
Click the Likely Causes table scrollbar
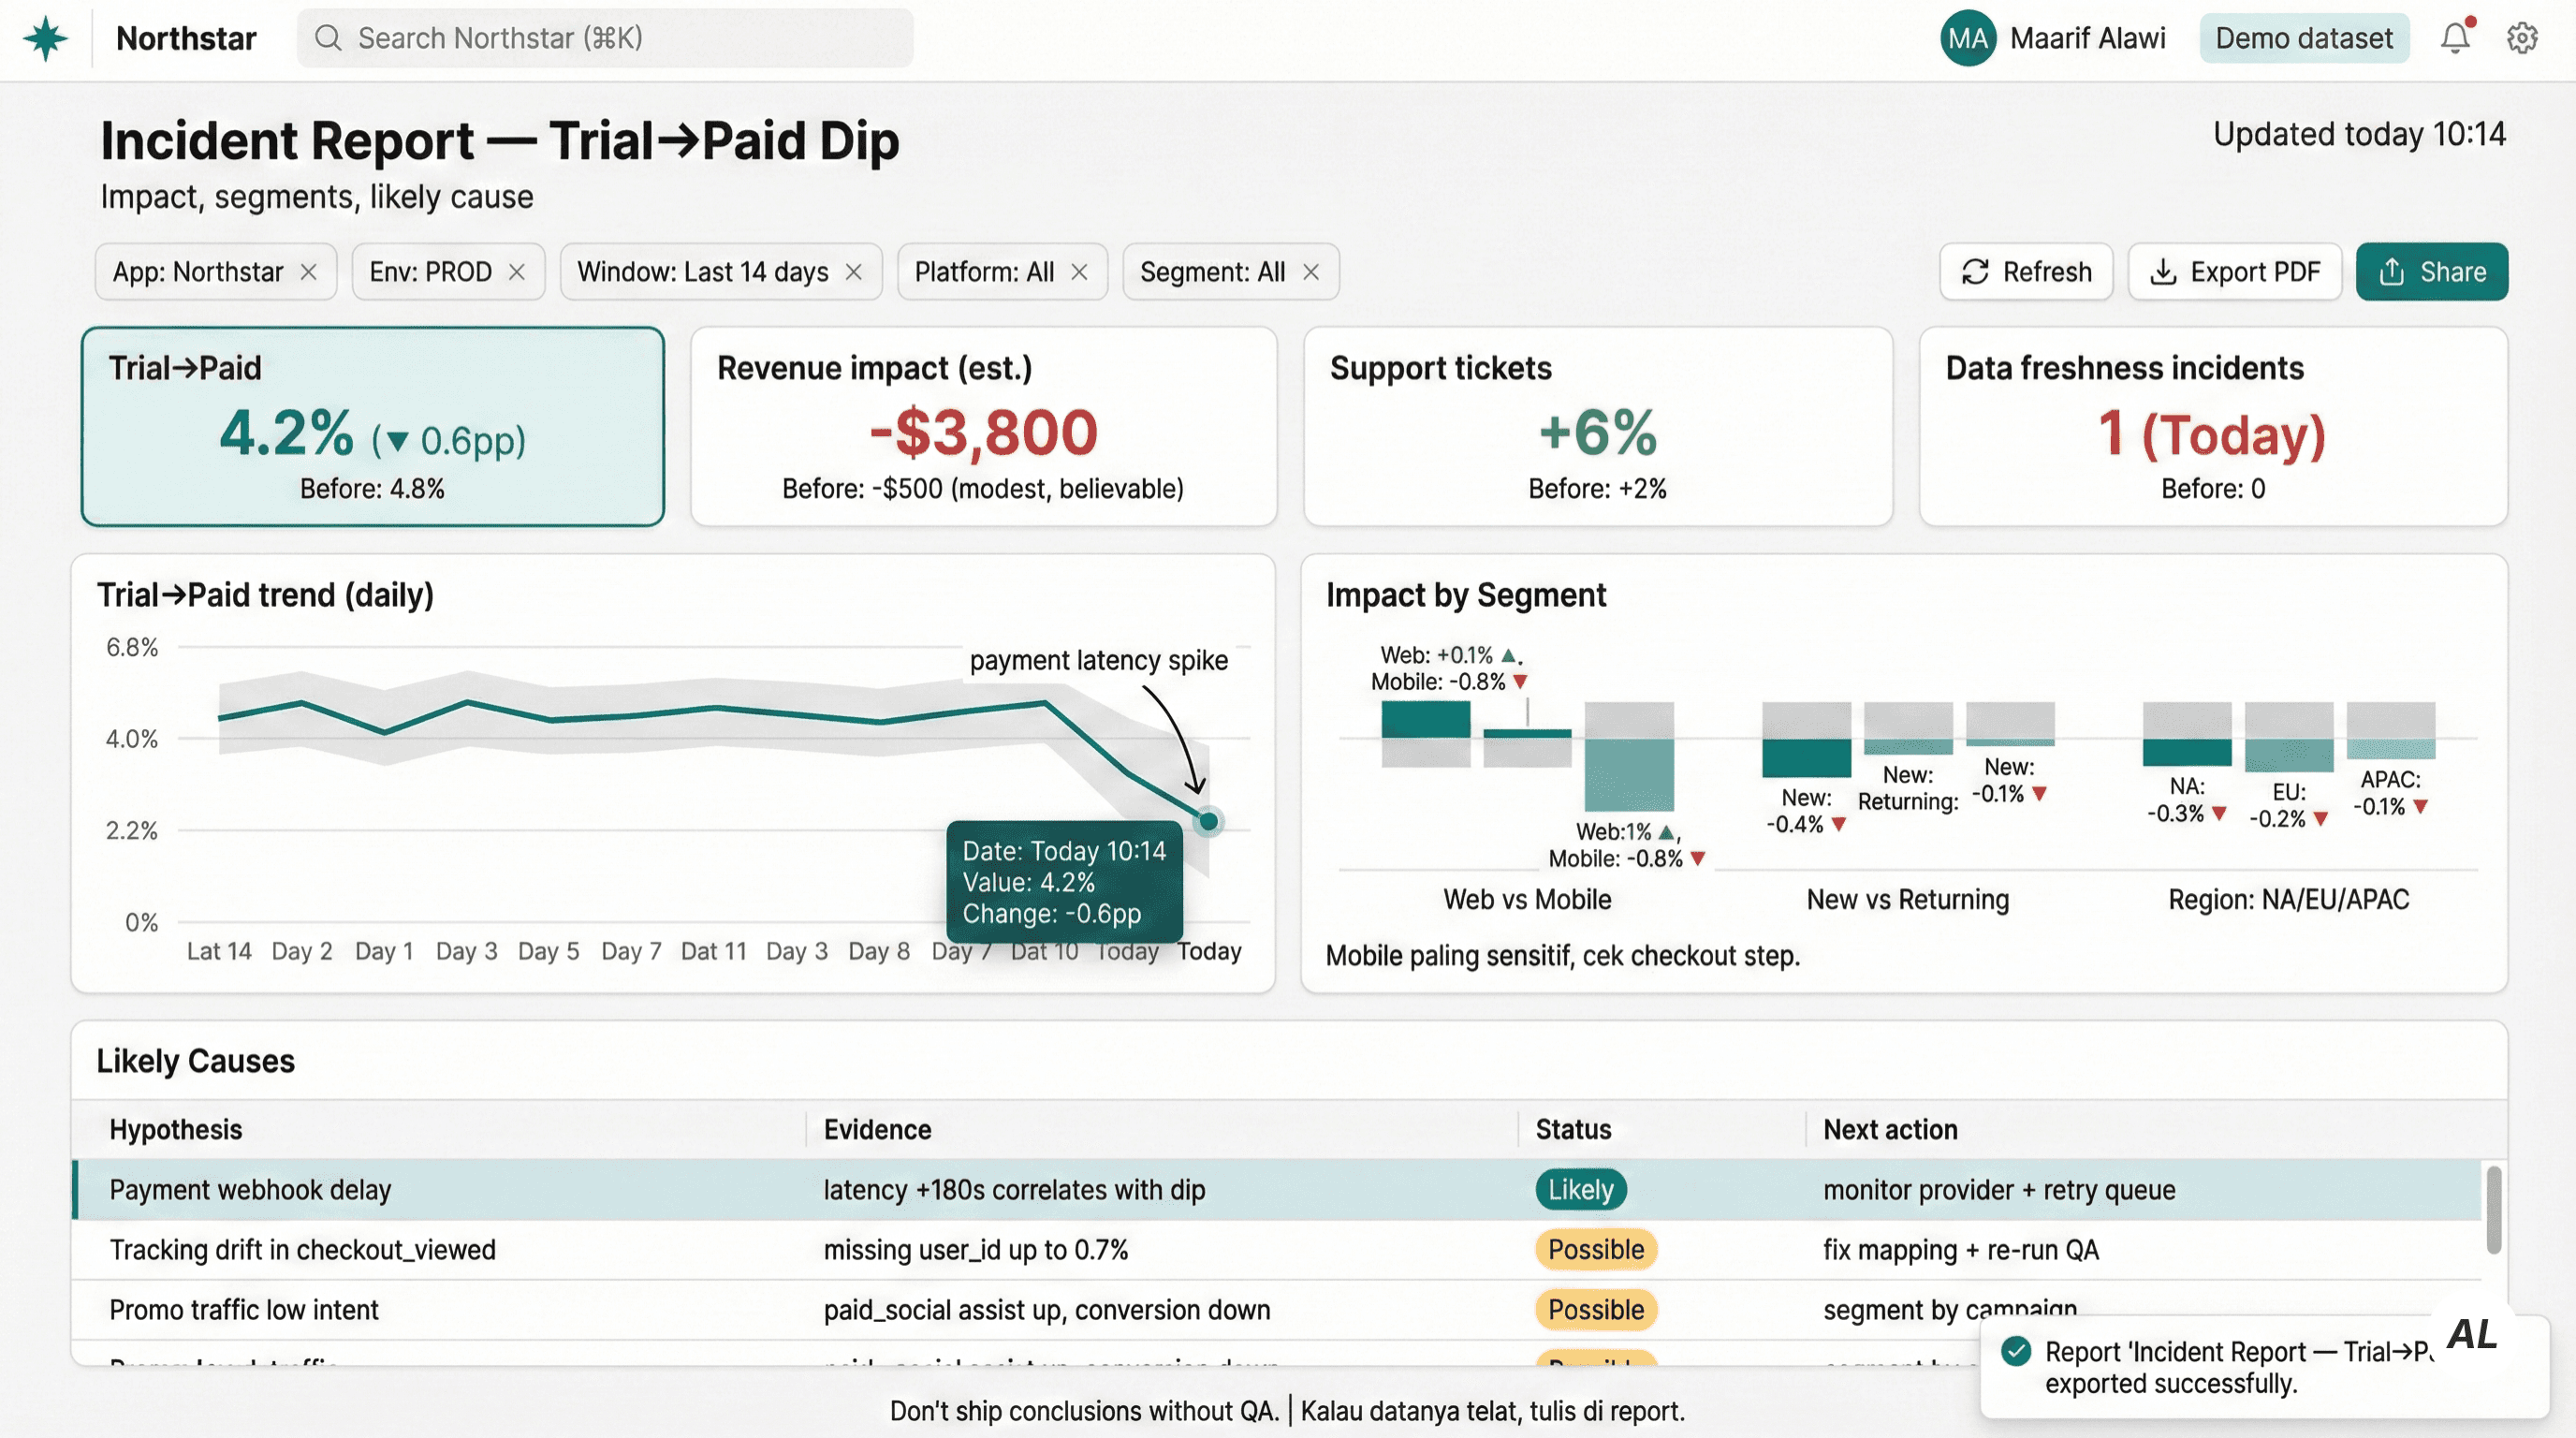pyautogui.click(x=2493, y=1209)
